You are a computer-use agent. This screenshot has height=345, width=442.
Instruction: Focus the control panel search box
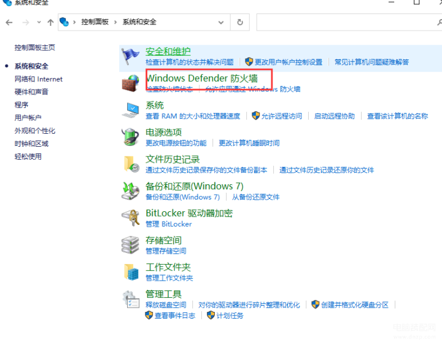[x=349, y=22]
